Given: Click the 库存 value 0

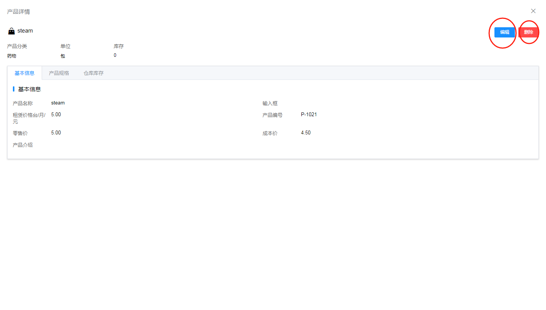Looking at the screenshot, I should coord(115,55).
